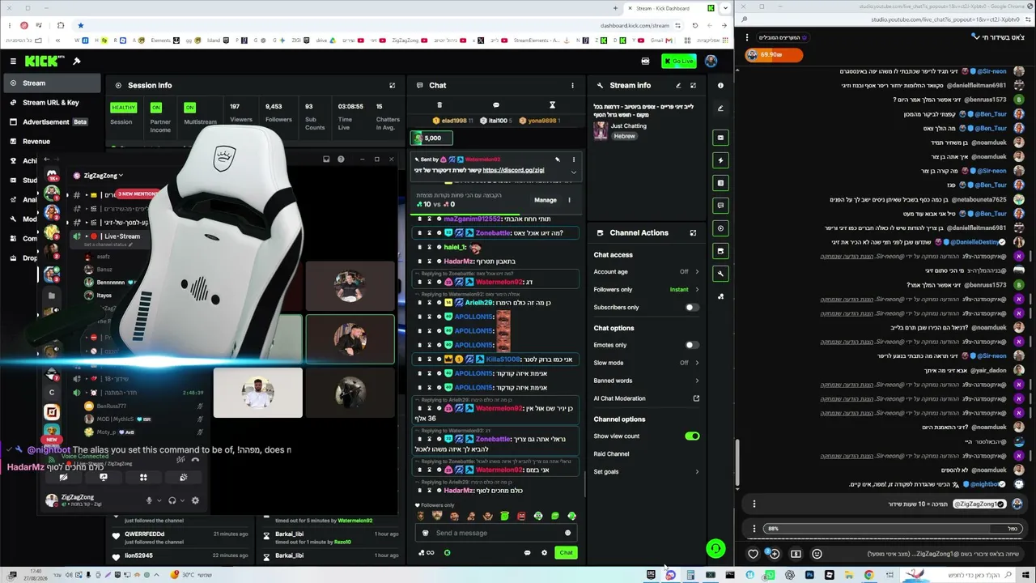This screenshot has height=583, width=1036.
Task: Open the Chat panel three-dot menu
Action: pos(572,85)
